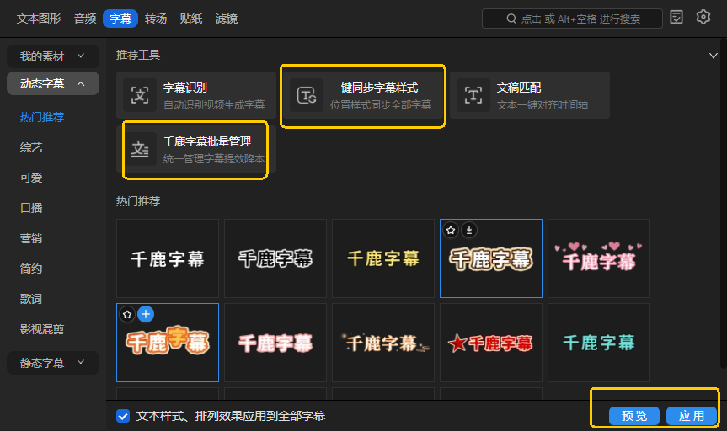Choose the pink hearts subtitle style
Image resolution: width=727 pixels, height=431 pixels.
599,258
